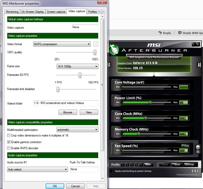Click the 100% quality slider handle

(95, 53)
